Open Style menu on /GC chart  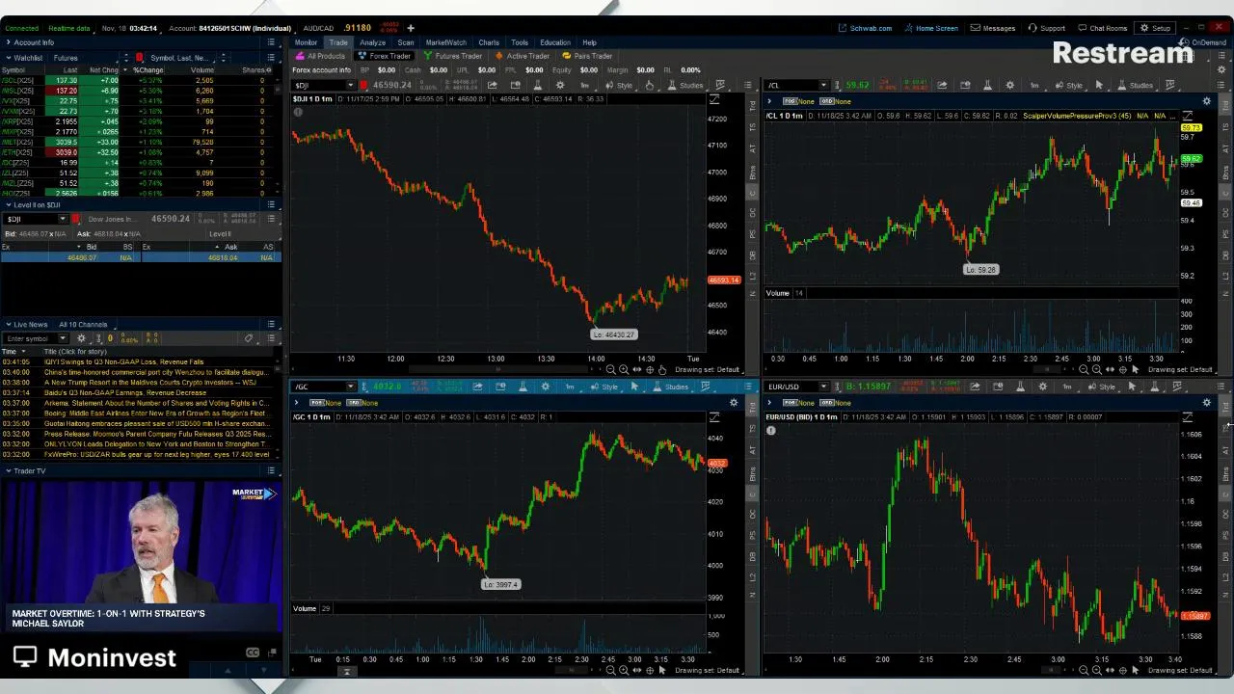pos(604,387)
